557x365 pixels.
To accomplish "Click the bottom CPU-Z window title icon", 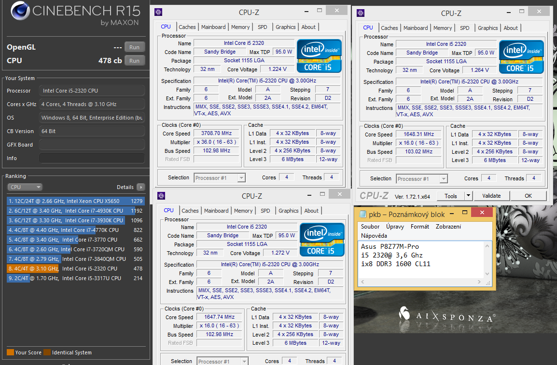I will 161,196.
